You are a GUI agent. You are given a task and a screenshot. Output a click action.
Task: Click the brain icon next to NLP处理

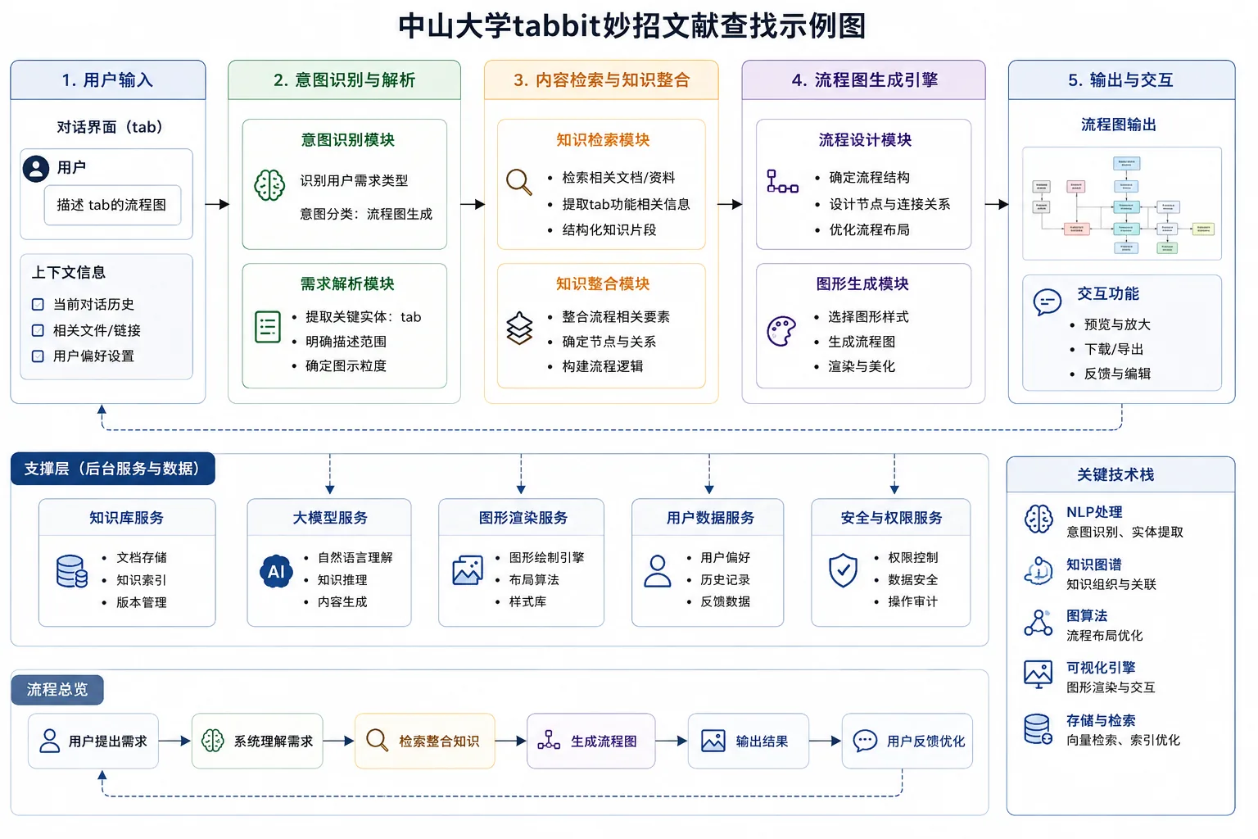(1039, 519)
